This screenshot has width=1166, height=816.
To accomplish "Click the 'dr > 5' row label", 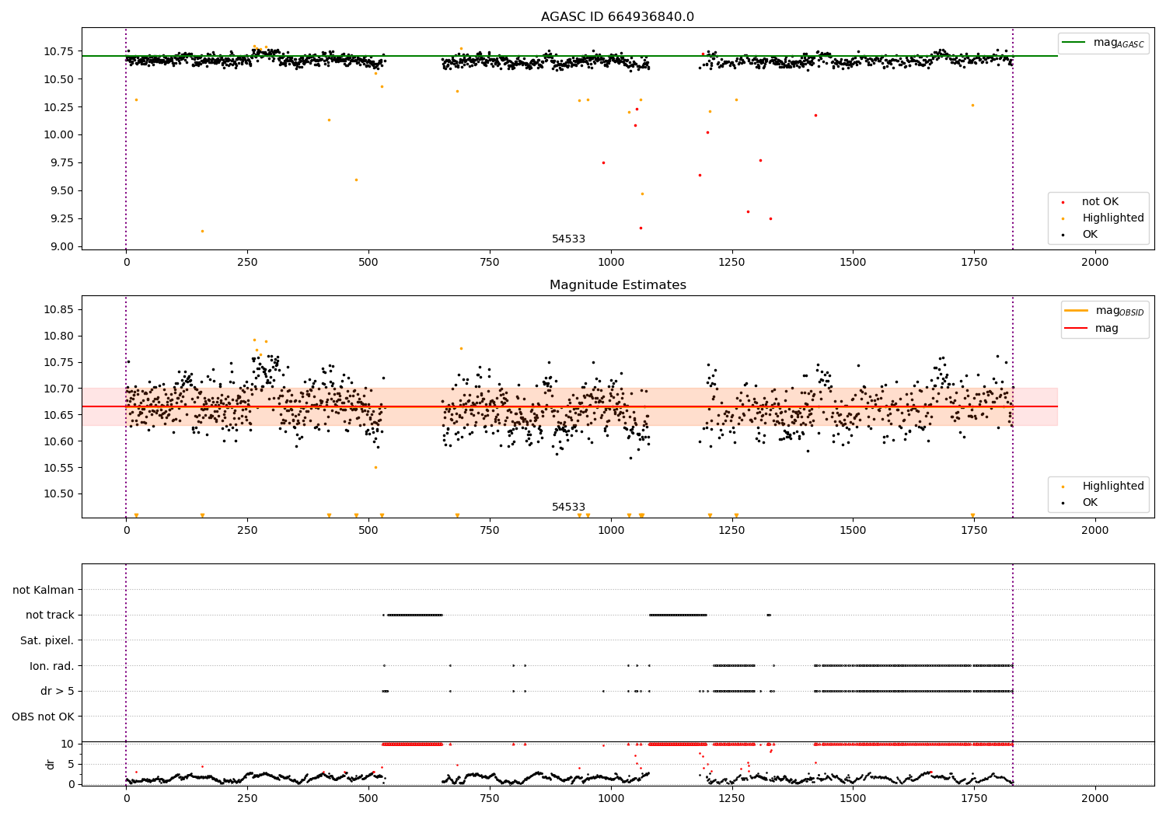I will 58,692.
